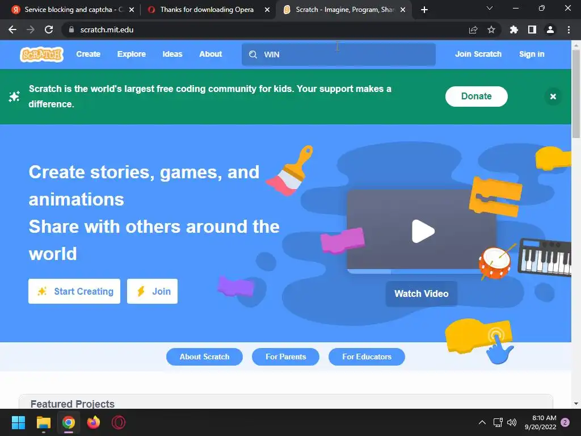Reload the Scratch page
Image resolution: width=581 pixels, height=436 pixels.
(x=49, y=30)
